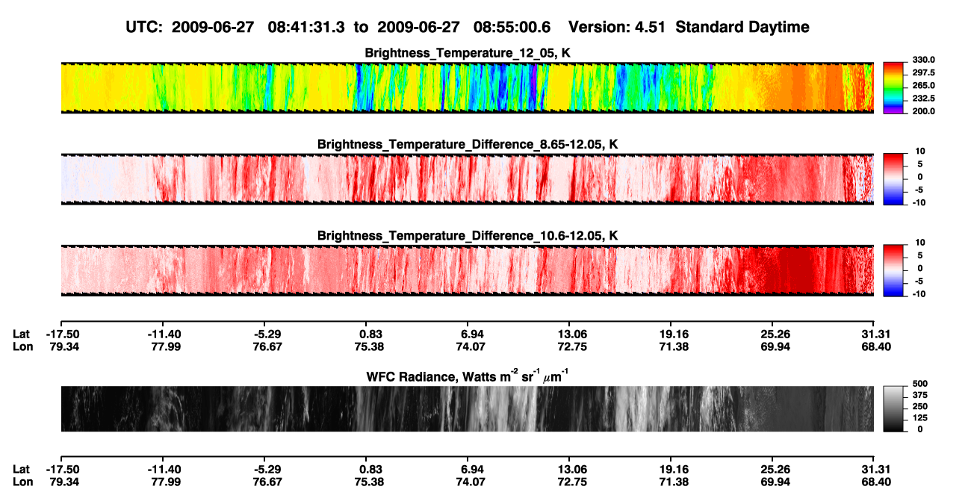This screenshot has width=971, height=498.
Task: Click the 200.0 colorbar label
Action: tap(923, 111)
